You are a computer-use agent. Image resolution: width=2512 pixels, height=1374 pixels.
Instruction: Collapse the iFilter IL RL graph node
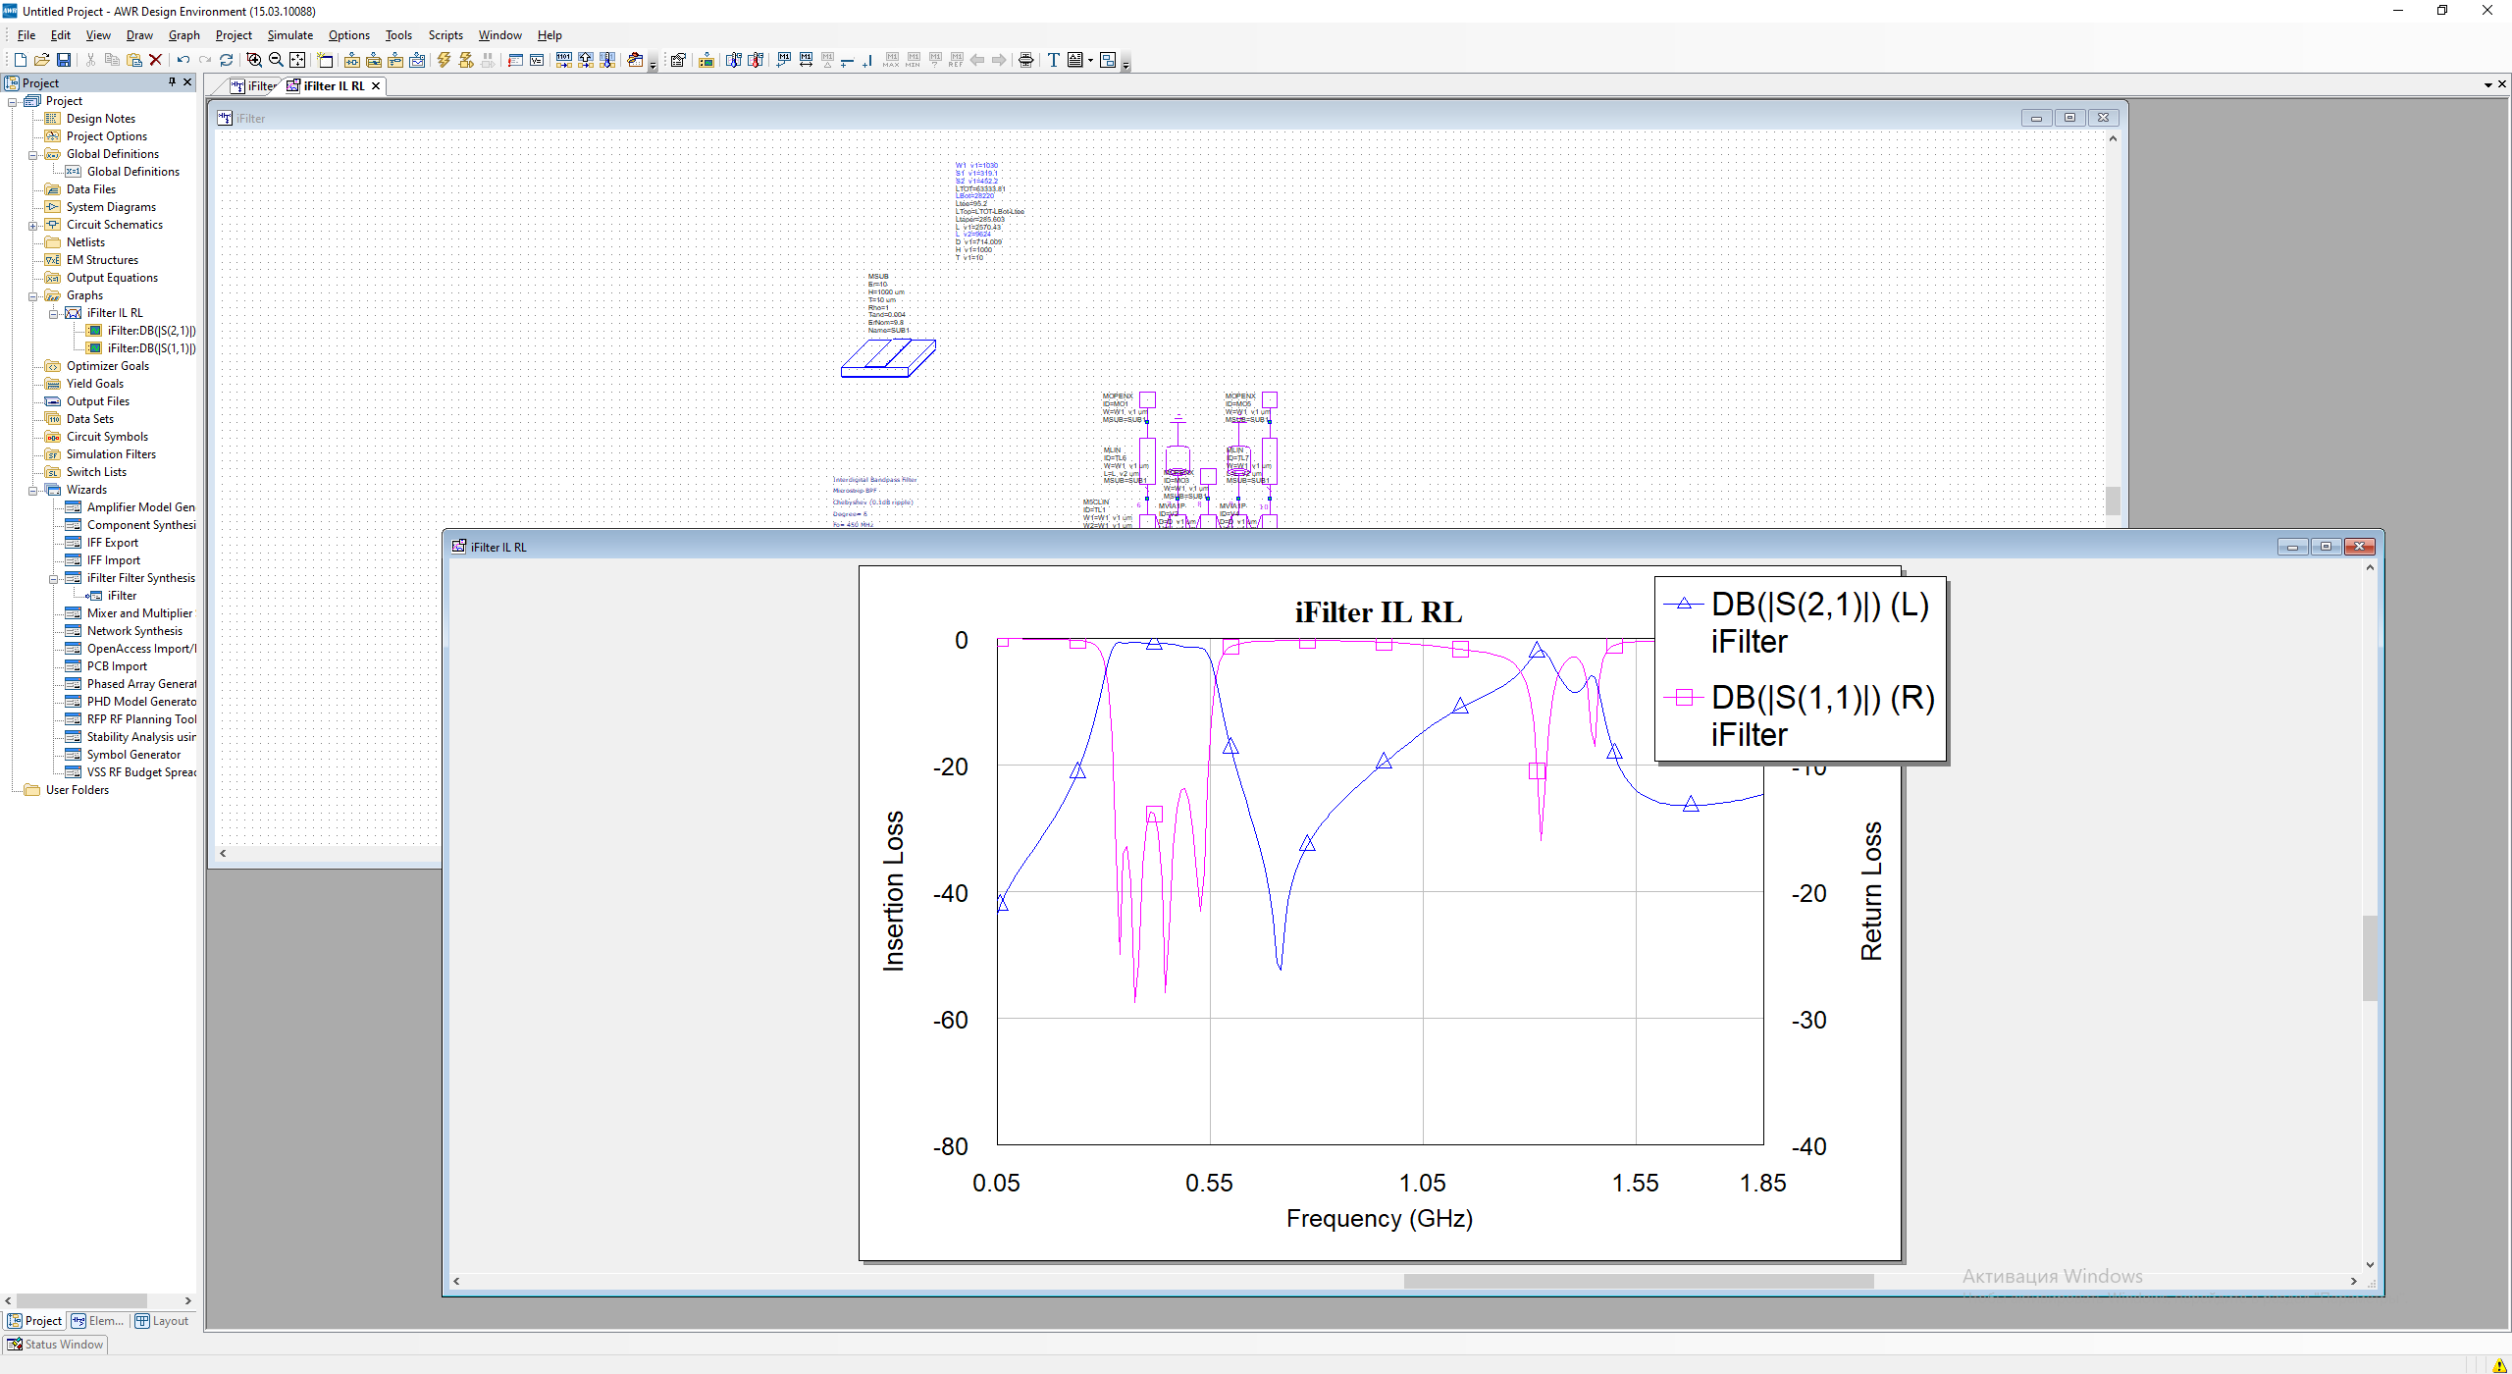point(53,313)
